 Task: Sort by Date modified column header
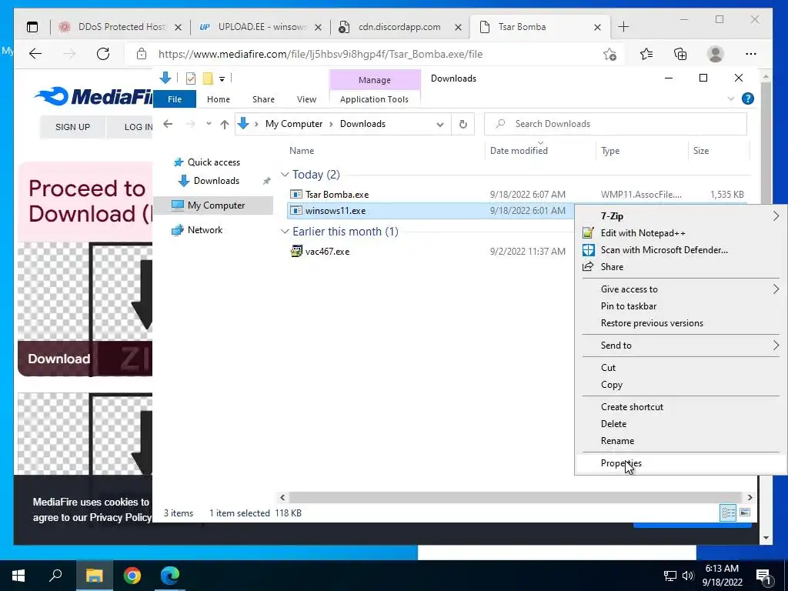pos(519,151)
